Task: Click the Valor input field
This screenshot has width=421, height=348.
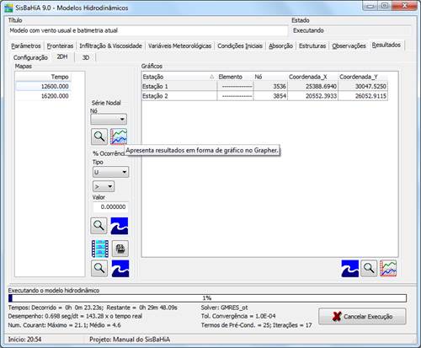Action: (110, 206)
